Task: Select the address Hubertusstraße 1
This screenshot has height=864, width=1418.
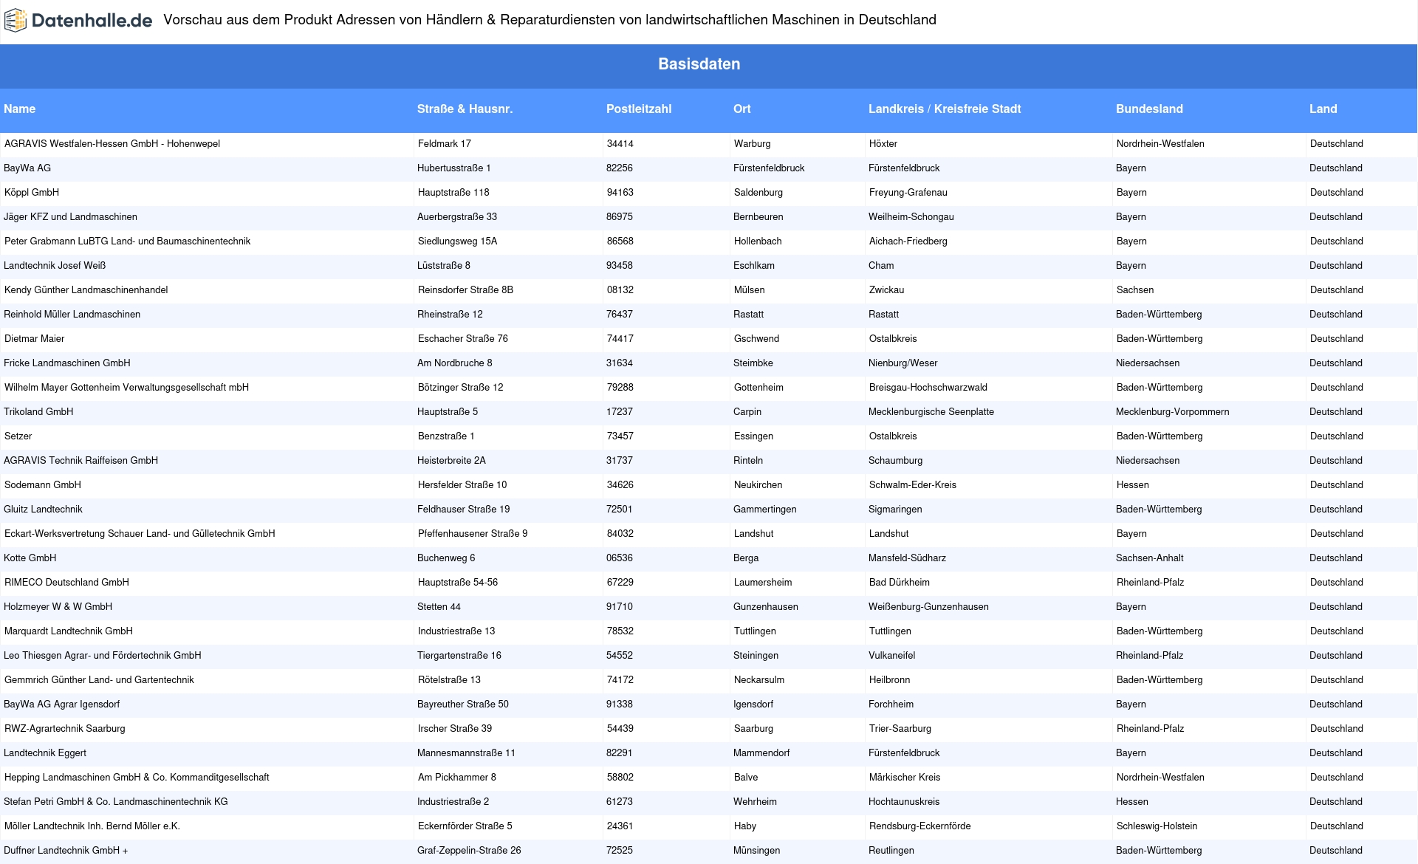Action: coord(454,168)
